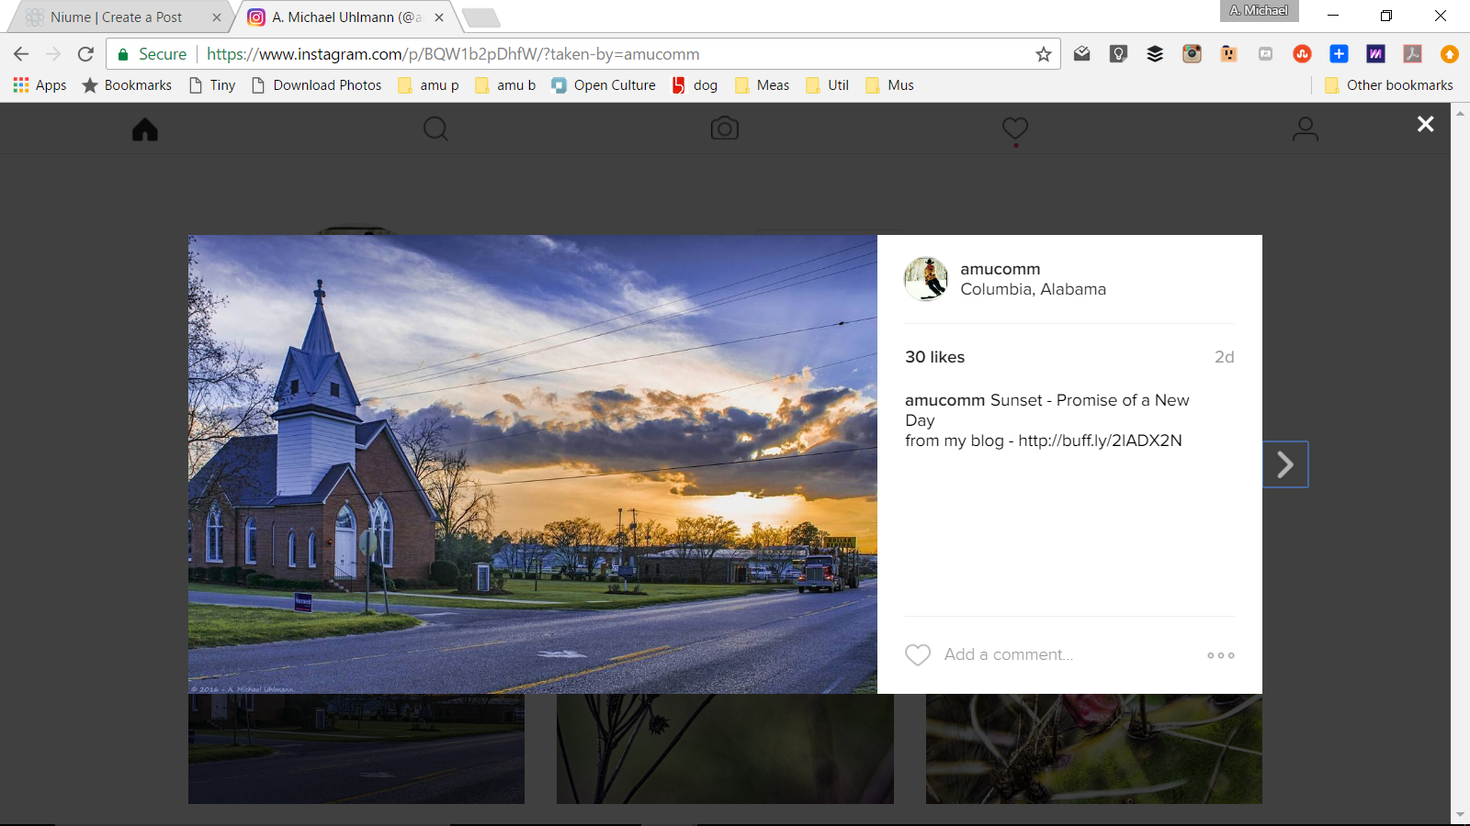Bookmark this page using the star

click(1042, 54)
